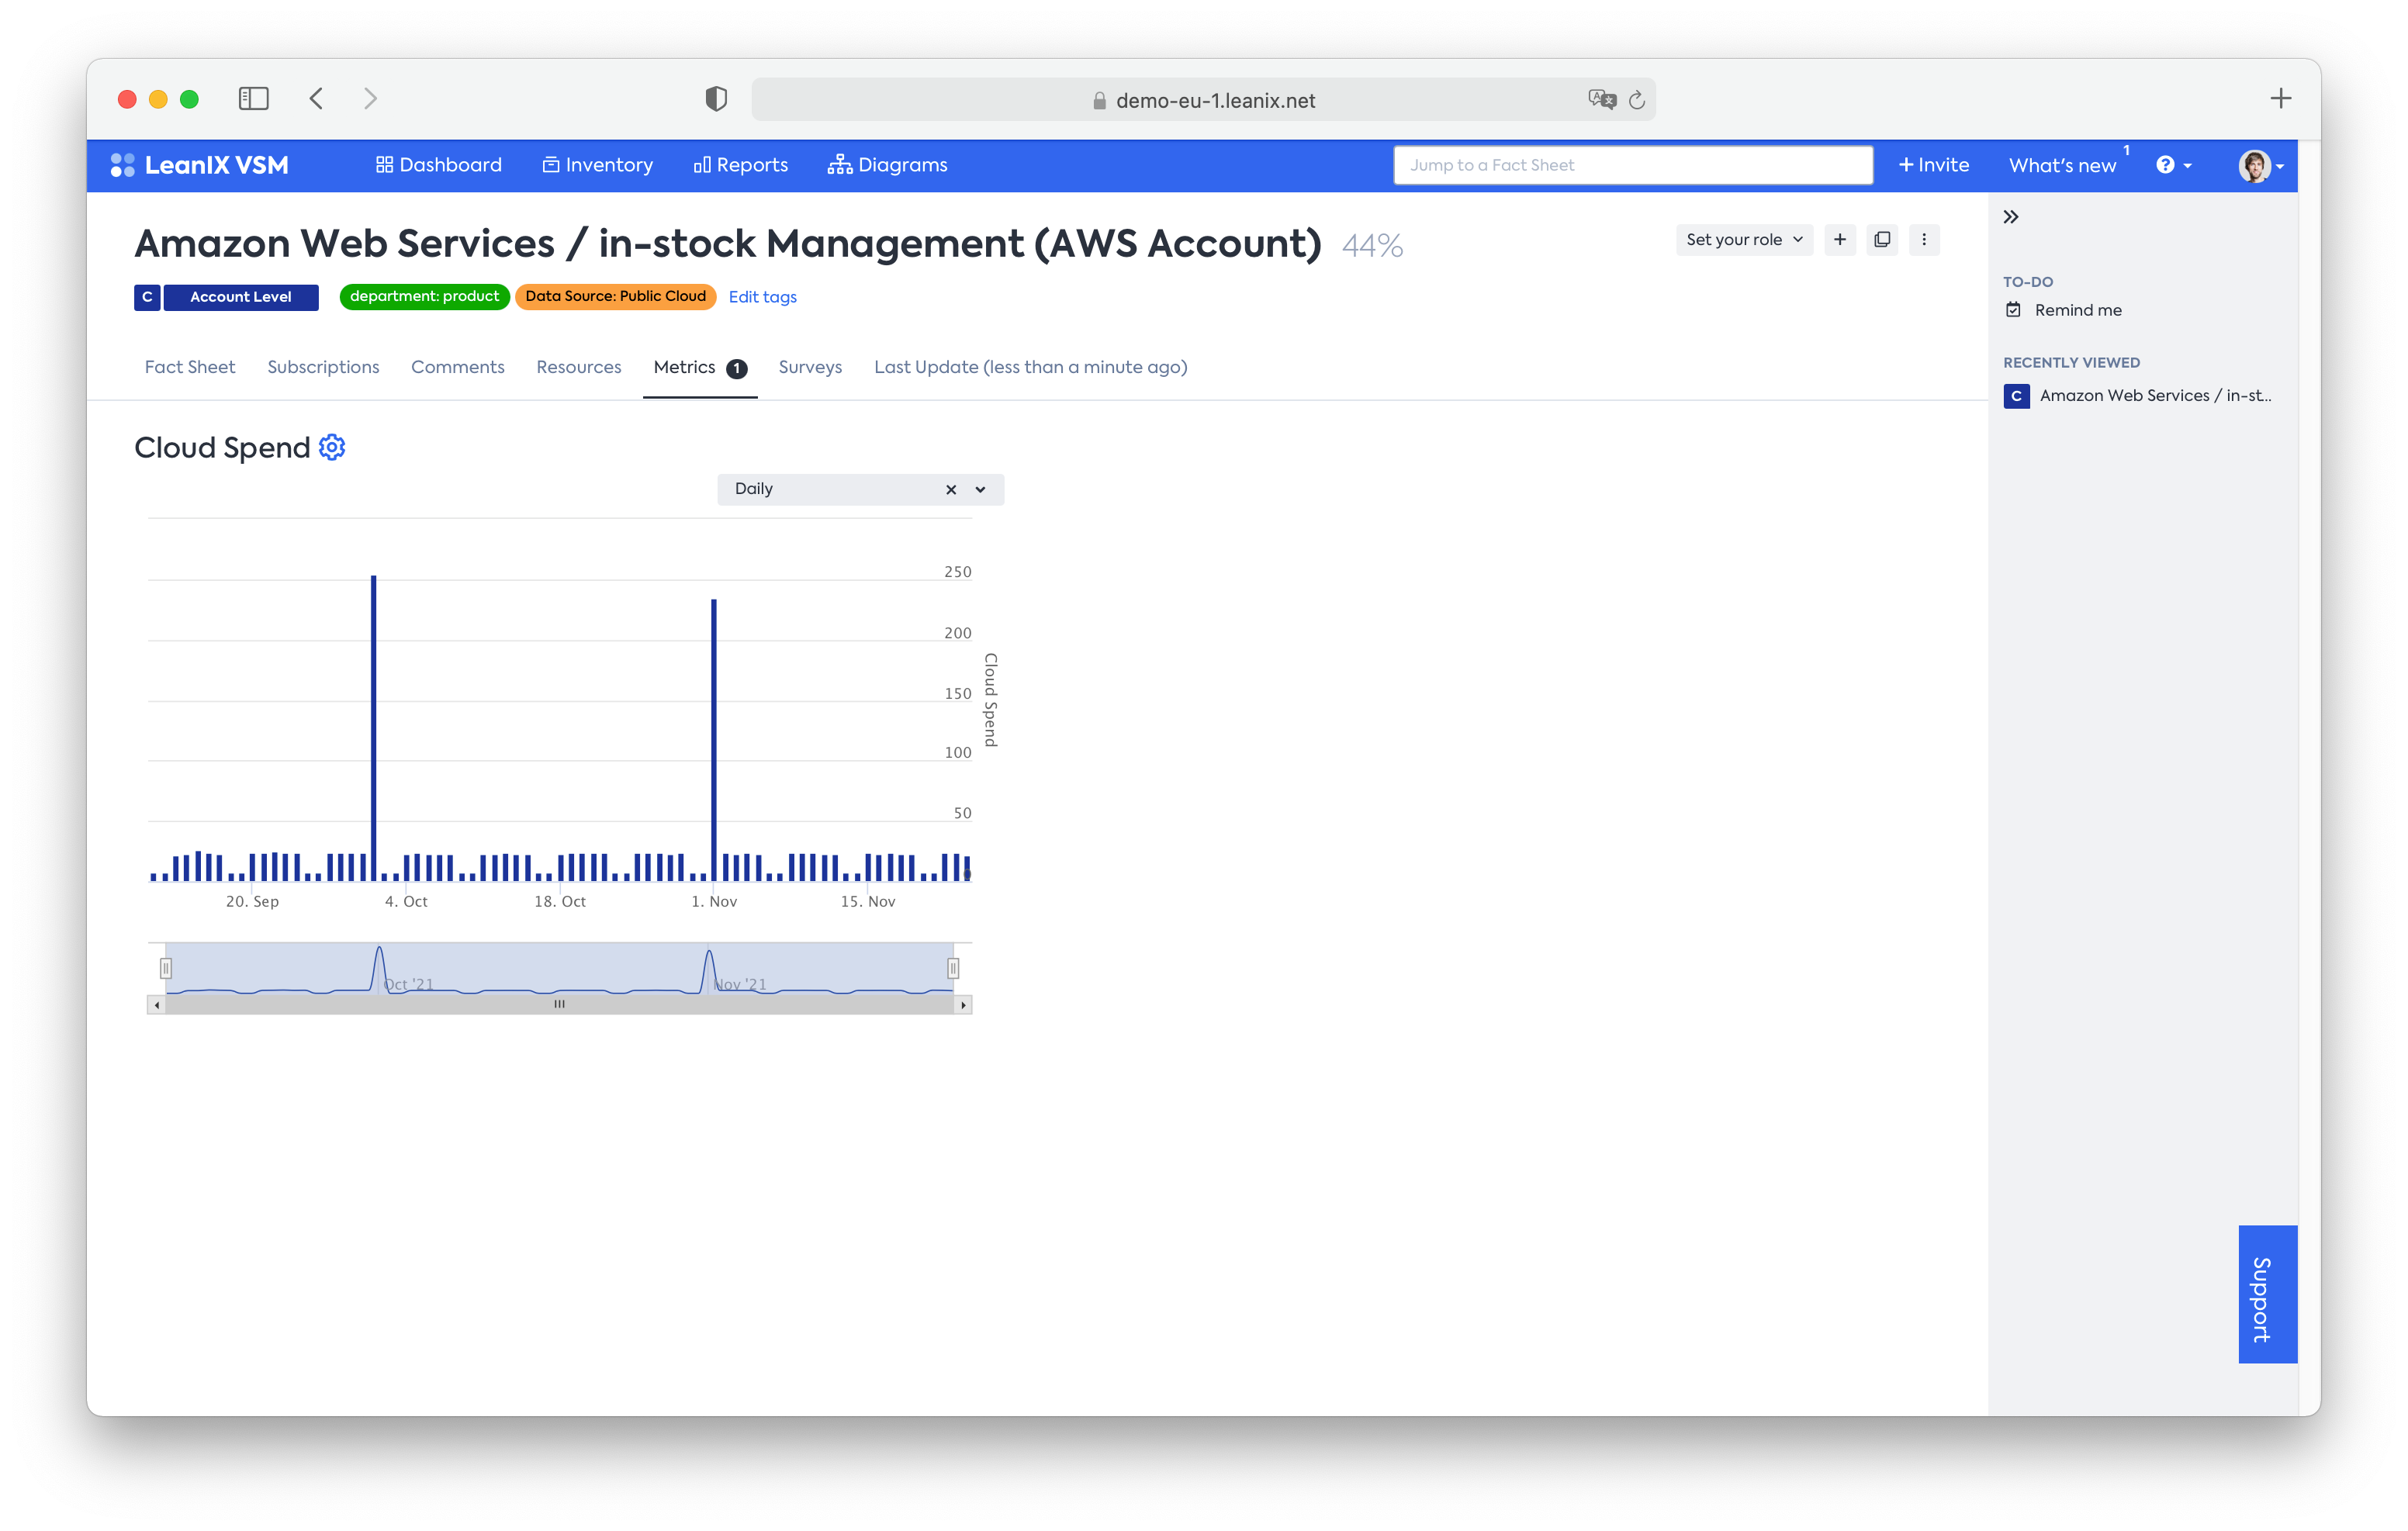
Task: Copy the fact sheet with duplicate icon
Action: 1881,239
